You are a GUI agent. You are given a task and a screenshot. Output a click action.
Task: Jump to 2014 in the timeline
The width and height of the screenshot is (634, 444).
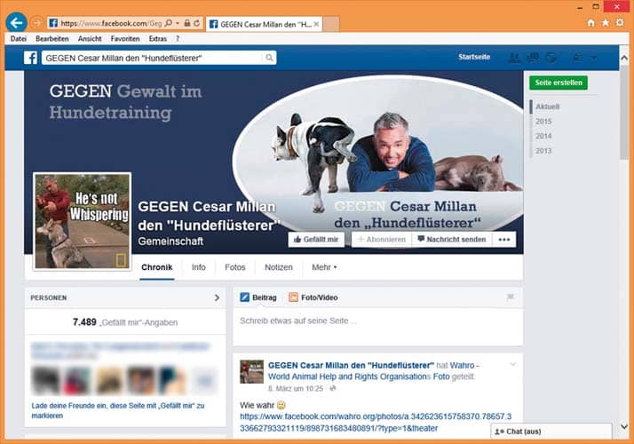(x=543, y=136)
